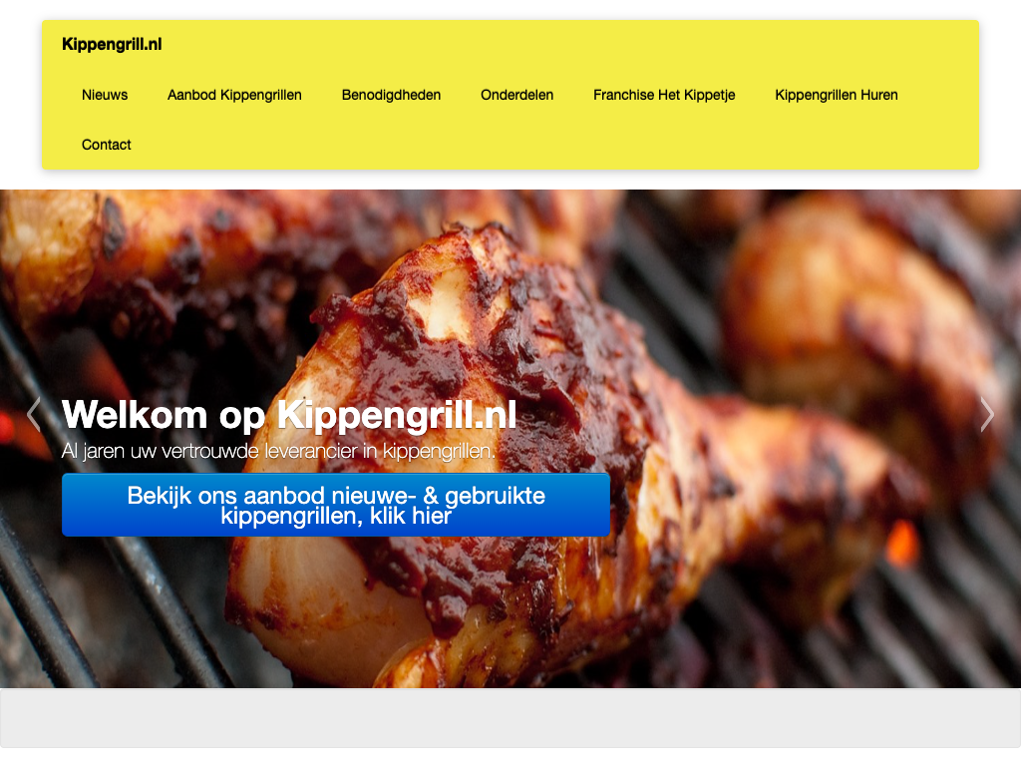Go to the Contact page

106,145
